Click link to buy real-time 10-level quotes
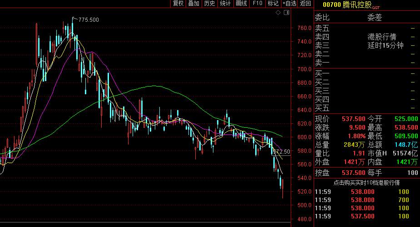The height and width of the screenshot is (227, 420). click(x=366, y=183)
